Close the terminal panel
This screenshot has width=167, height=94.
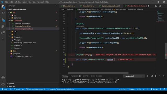coord(164,76)
